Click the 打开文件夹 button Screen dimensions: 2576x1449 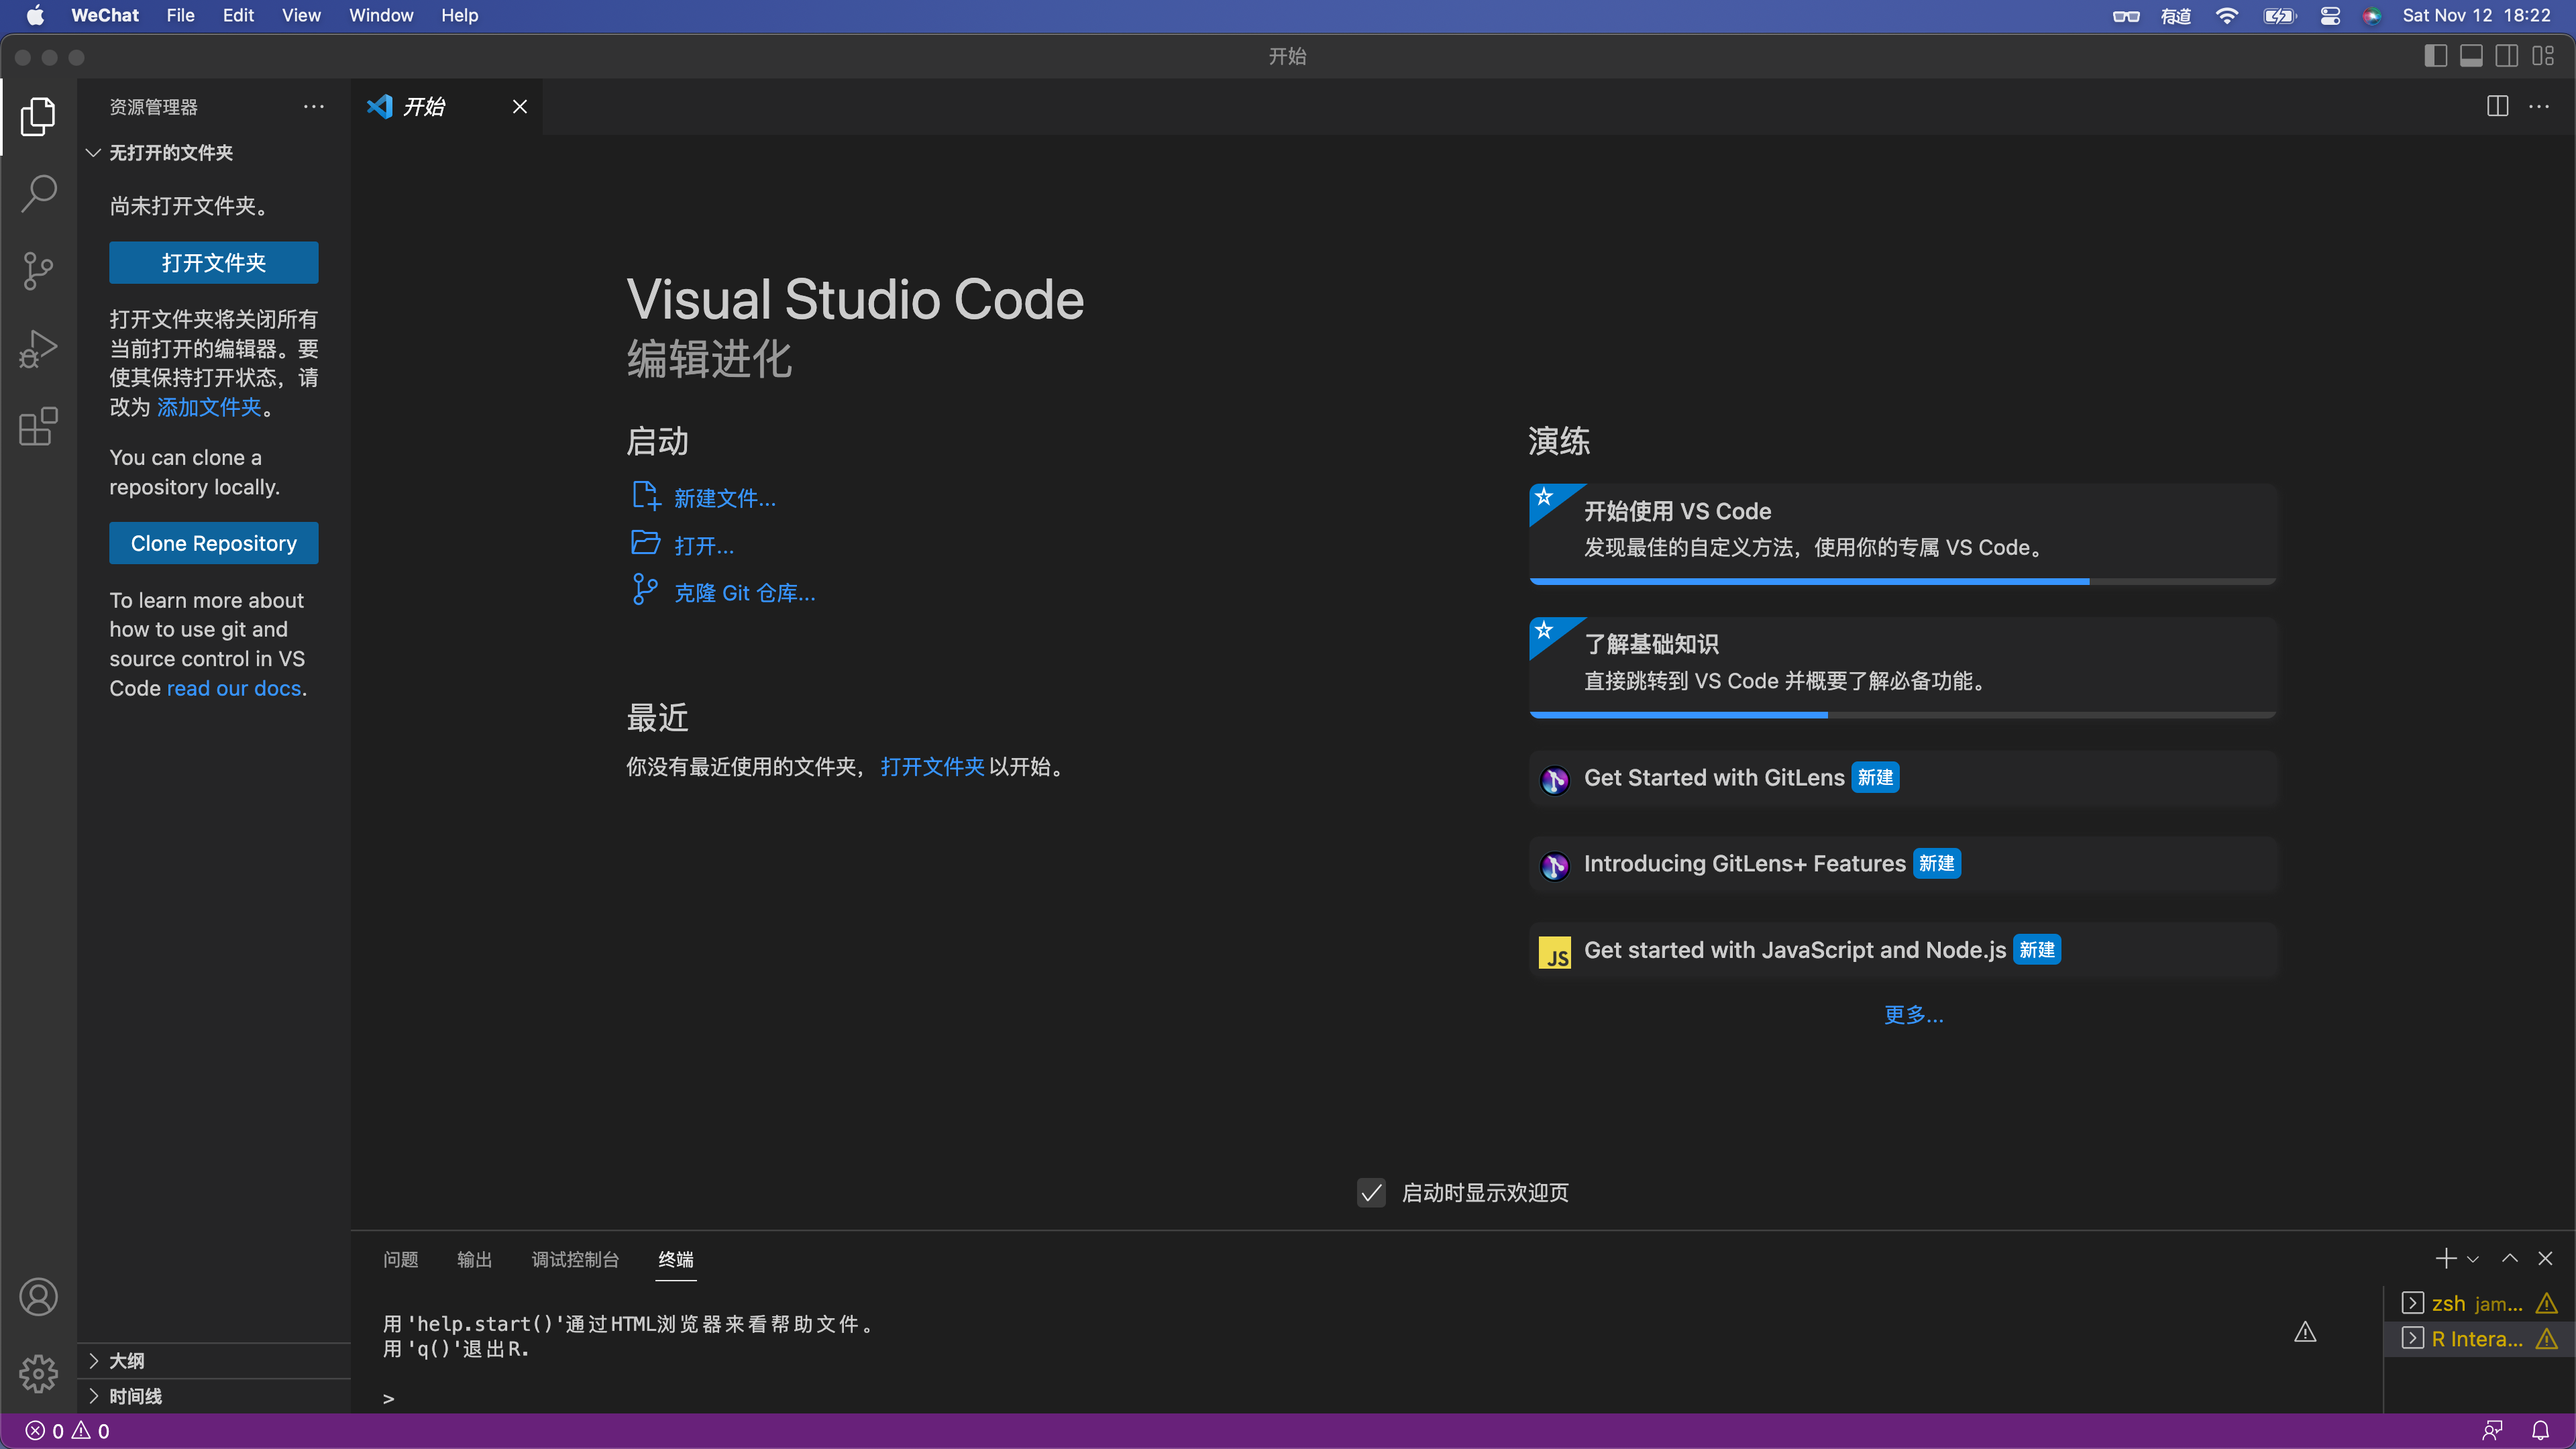click(x=214, y=263)
